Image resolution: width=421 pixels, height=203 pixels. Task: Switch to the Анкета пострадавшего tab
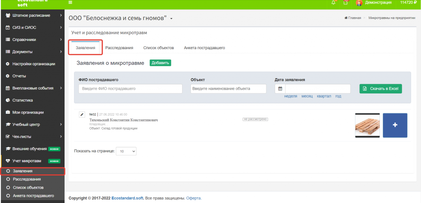pos(204,48)
